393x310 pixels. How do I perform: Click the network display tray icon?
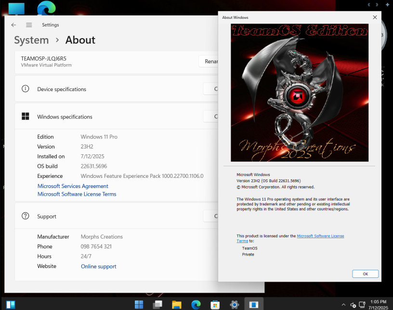point(362,305)
